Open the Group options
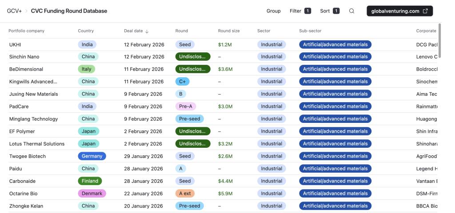Screen dimensions: 455x213 [x=273, y=11]
